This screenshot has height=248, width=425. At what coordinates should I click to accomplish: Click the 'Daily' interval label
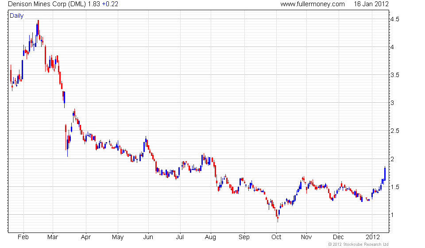[x=16, y=15]
